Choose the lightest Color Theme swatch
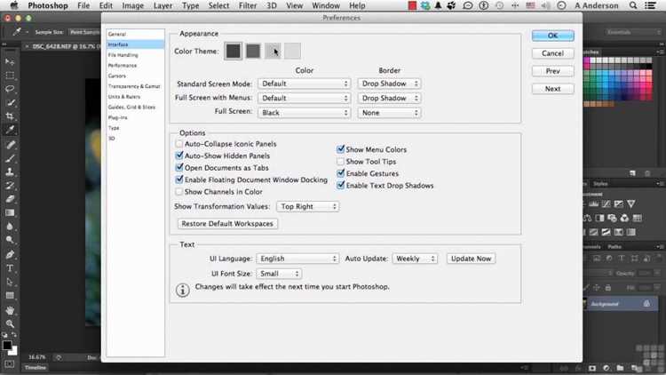 point(292,51)
